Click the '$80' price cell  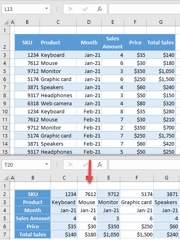(x=135, y=104)
